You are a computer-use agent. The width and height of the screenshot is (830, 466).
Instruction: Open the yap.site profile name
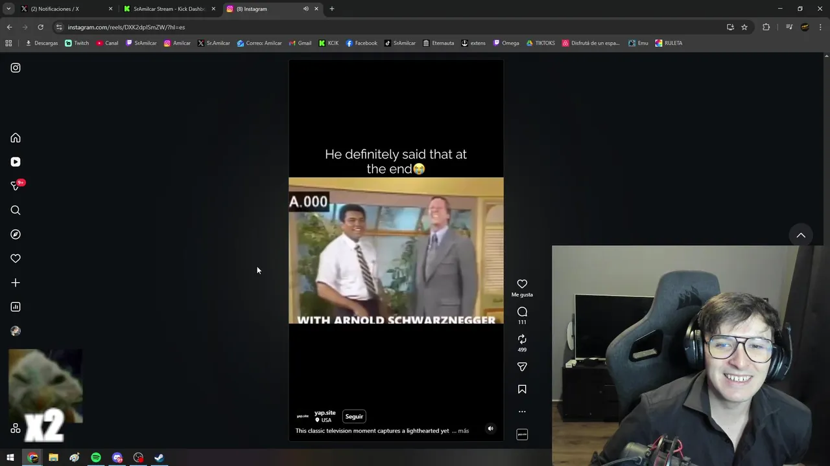click(x=325, y=413)
